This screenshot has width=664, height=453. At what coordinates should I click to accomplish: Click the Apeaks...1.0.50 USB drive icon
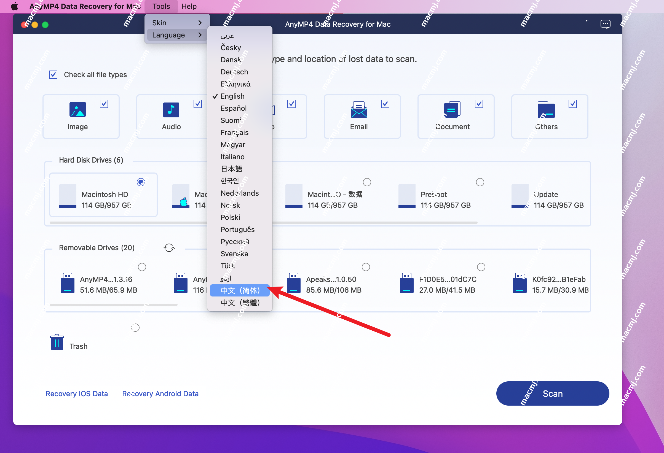pos(293,283)
